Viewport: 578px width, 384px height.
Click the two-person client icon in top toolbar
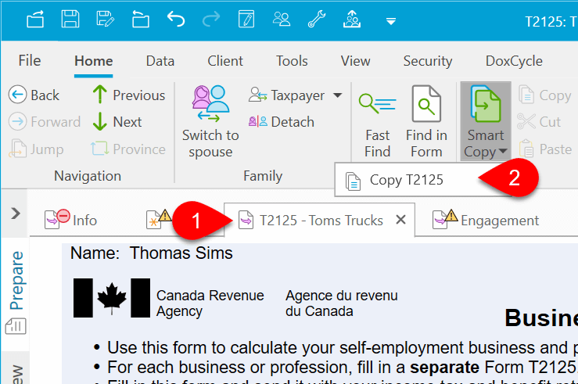tap(282, 19)
